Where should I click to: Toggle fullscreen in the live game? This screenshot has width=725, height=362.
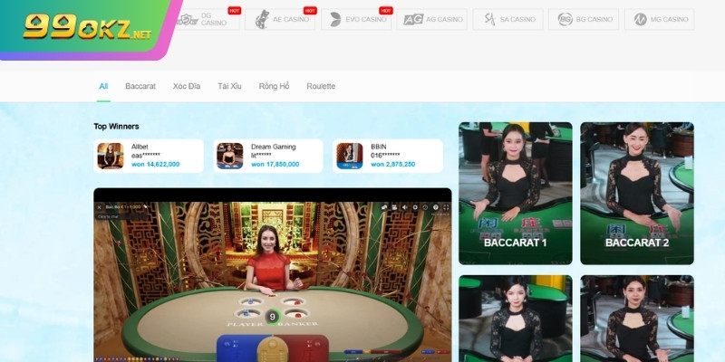[446, 207]
